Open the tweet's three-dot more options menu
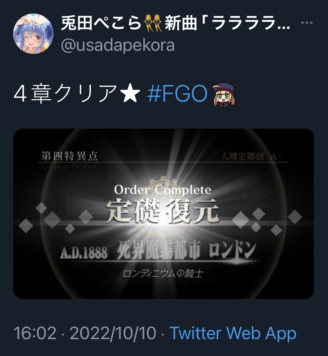Image resolution: width=328 pixels, height=356 pixels. [307, 23]
